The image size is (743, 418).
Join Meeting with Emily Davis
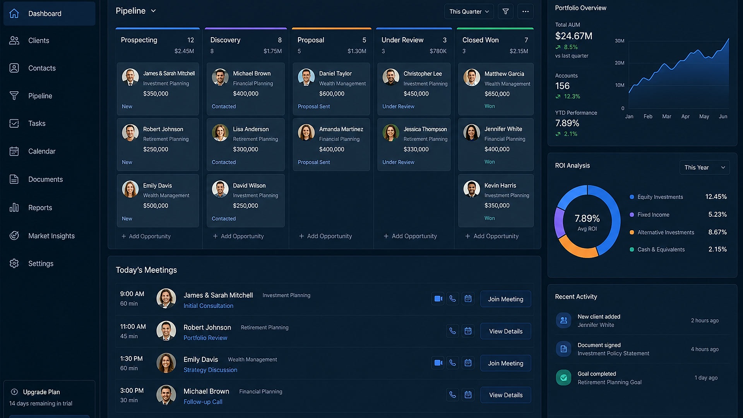pyautogui.click(x=505, y=363)
